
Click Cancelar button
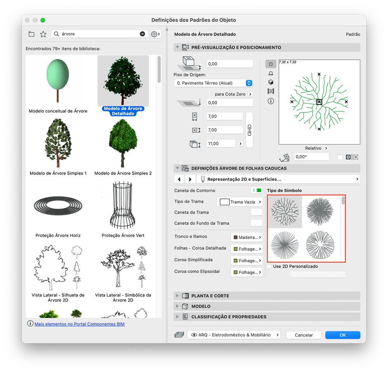coord(304,335)
